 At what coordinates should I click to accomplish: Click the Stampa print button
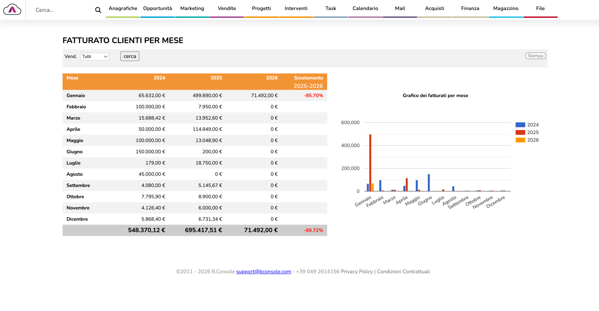pos(535,56)
